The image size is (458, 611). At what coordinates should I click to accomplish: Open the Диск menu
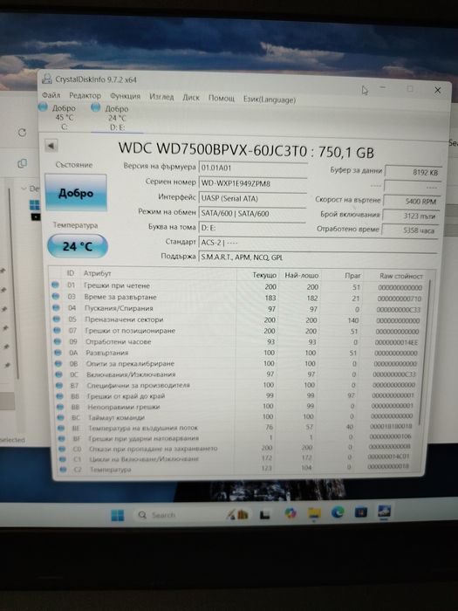(x=191, y=98)
